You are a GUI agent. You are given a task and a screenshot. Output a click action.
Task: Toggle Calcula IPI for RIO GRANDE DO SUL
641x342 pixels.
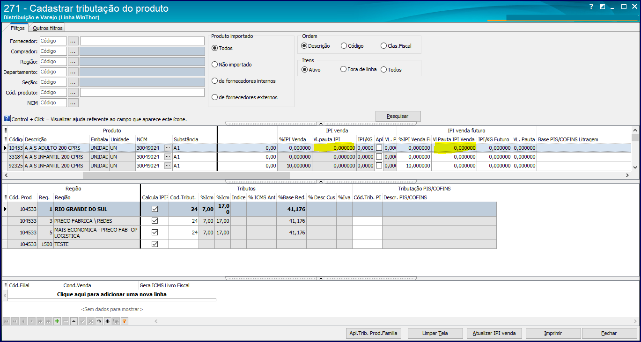coord(155,209)
